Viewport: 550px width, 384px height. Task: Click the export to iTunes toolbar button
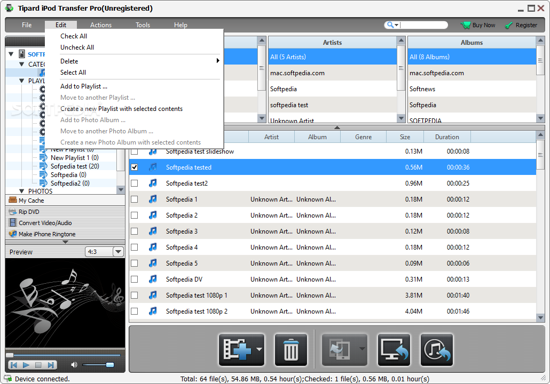437,350
